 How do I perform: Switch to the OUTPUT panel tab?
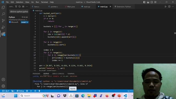click(x=46, y=74)
